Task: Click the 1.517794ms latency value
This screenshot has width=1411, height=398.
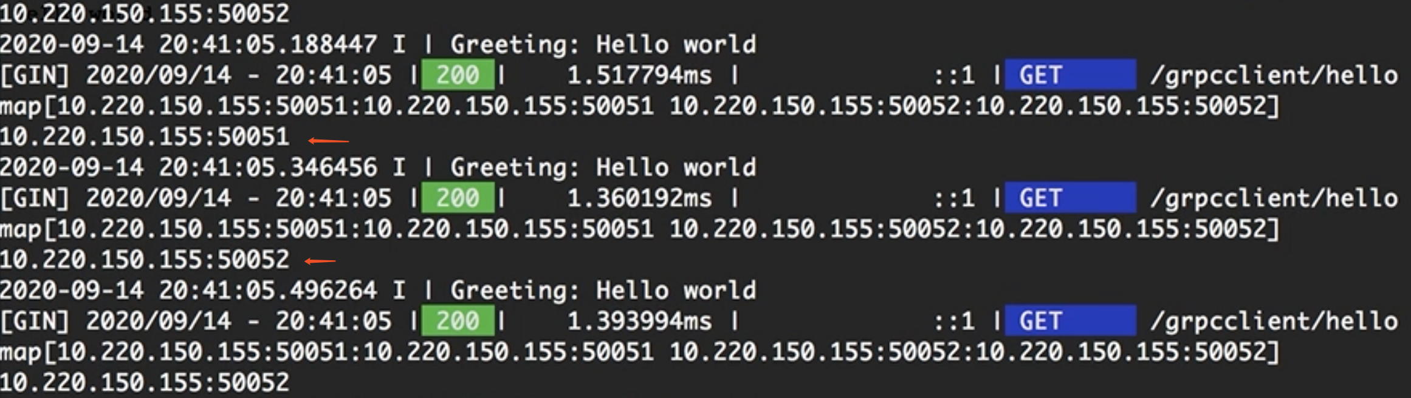Action: point(639,75)
